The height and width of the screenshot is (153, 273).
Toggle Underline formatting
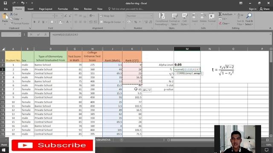(43, 22)
